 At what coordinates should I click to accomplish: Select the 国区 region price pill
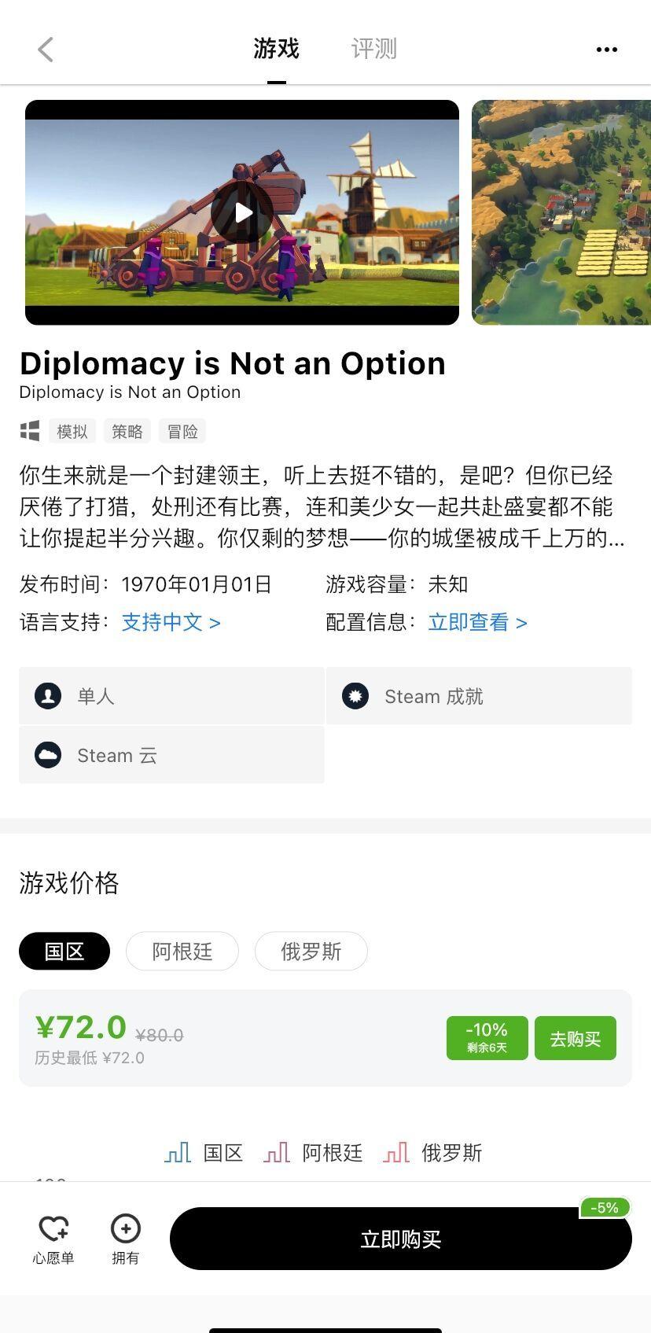point(64,952)
